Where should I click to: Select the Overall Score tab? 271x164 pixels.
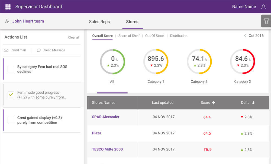(x=102, y=36)
